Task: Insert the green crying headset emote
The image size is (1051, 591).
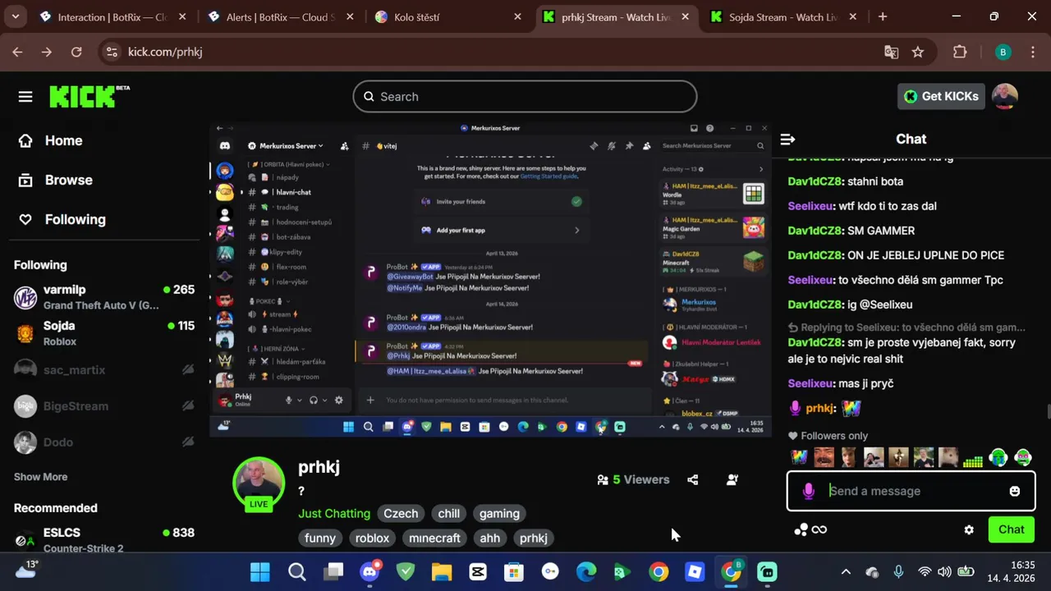Action: (x=998, y=457)
